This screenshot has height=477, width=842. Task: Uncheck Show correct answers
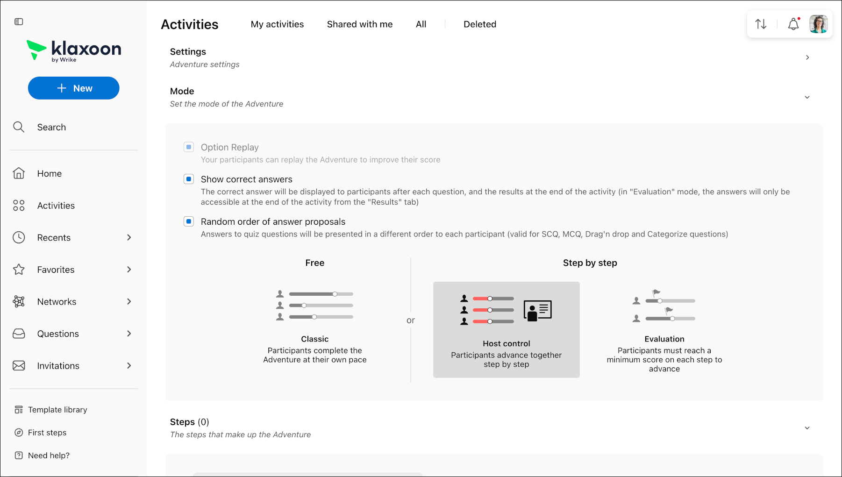click(189, 179)
